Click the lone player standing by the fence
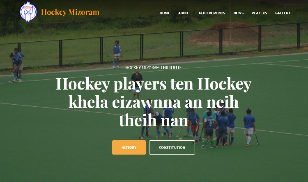 pos(117,54)
